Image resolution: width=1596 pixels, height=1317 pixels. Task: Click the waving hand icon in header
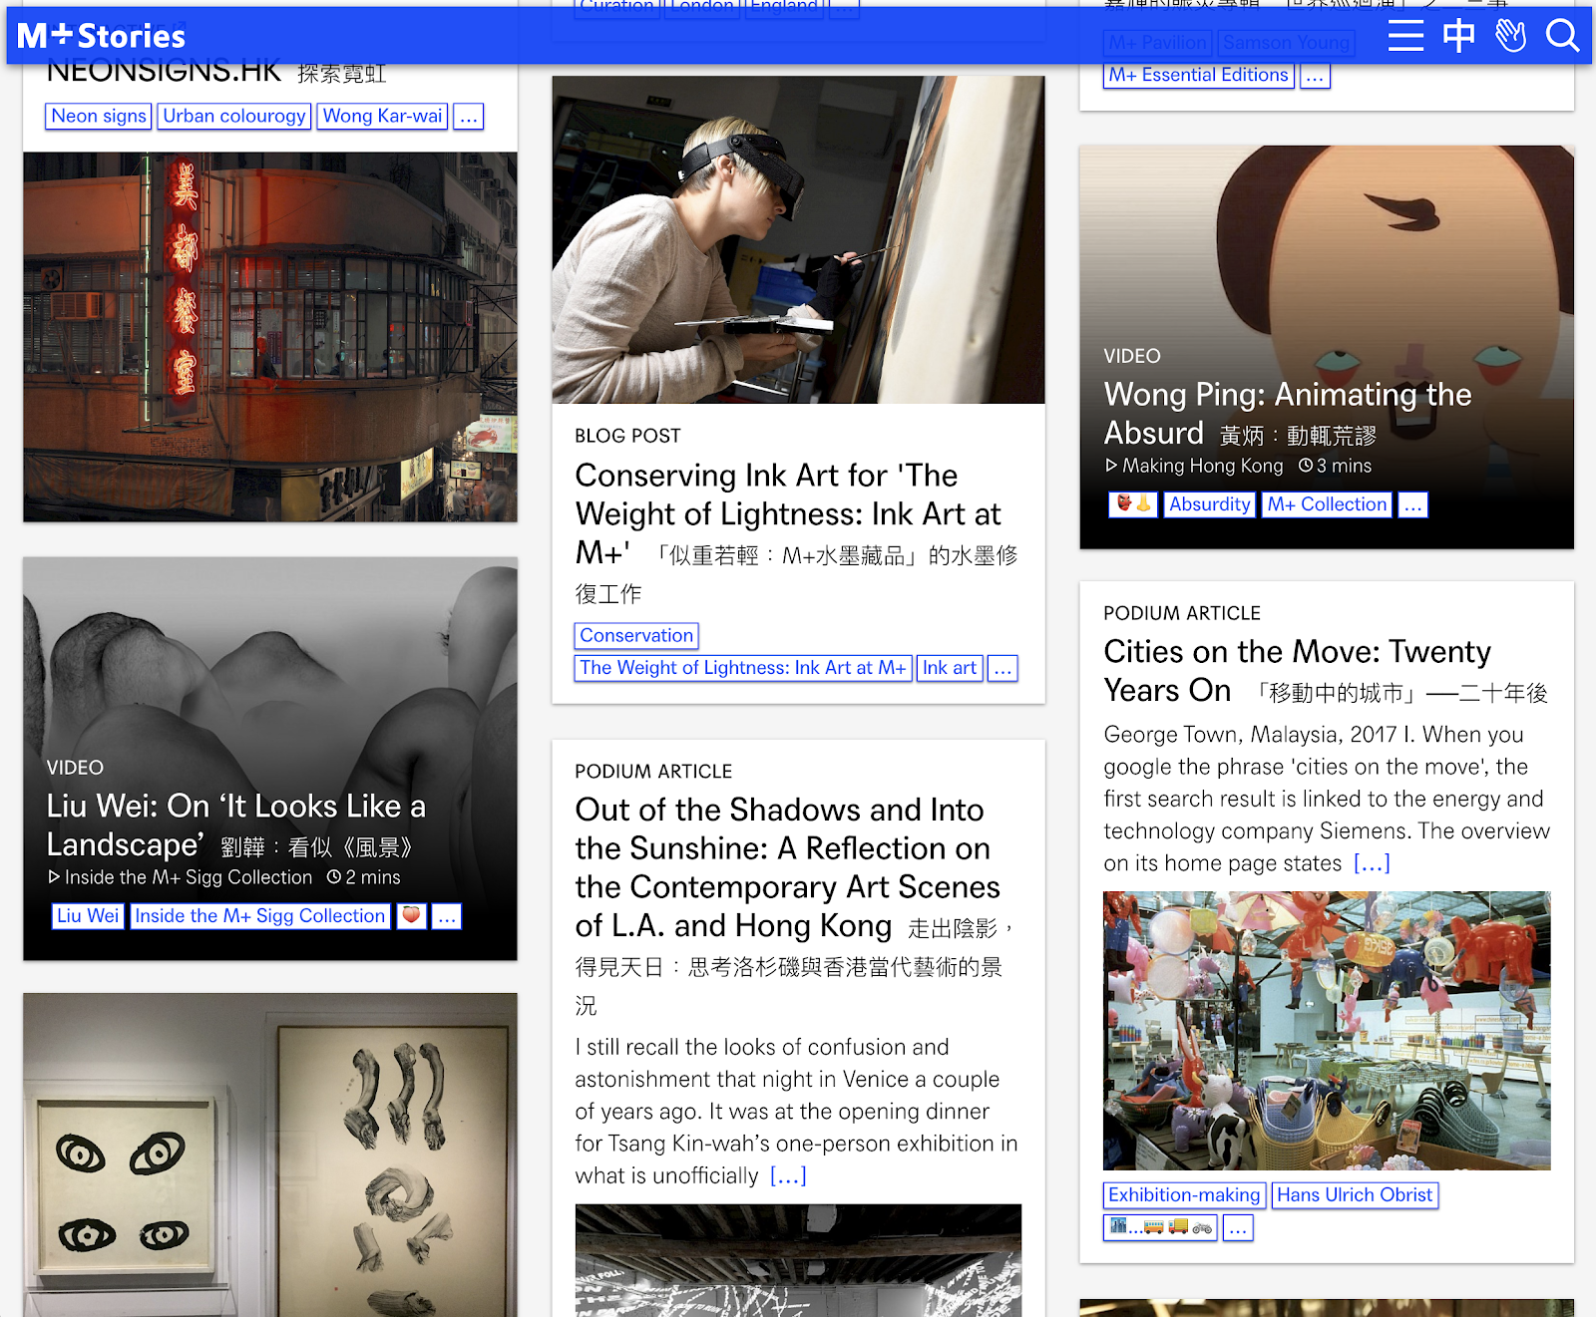[x=1510, y=36]
